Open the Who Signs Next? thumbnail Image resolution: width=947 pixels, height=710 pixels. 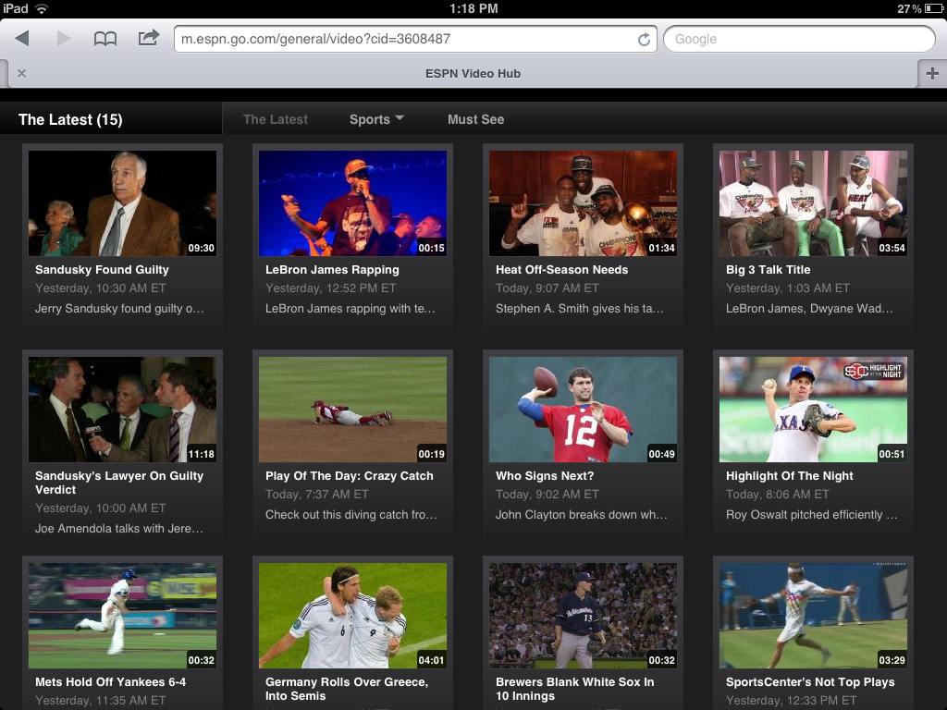click(583, 410)
